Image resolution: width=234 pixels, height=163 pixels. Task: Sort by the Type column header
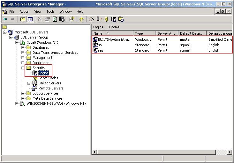[145, 33]
